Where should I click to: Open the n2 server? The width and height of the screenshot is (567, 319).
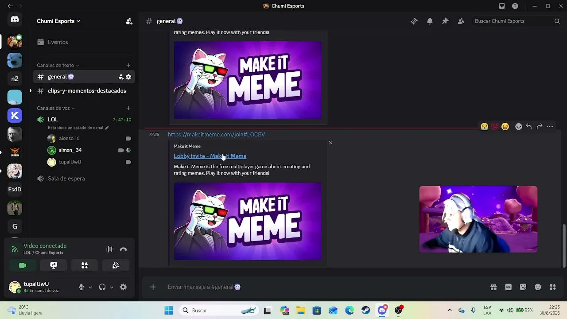tap(15, 78)
